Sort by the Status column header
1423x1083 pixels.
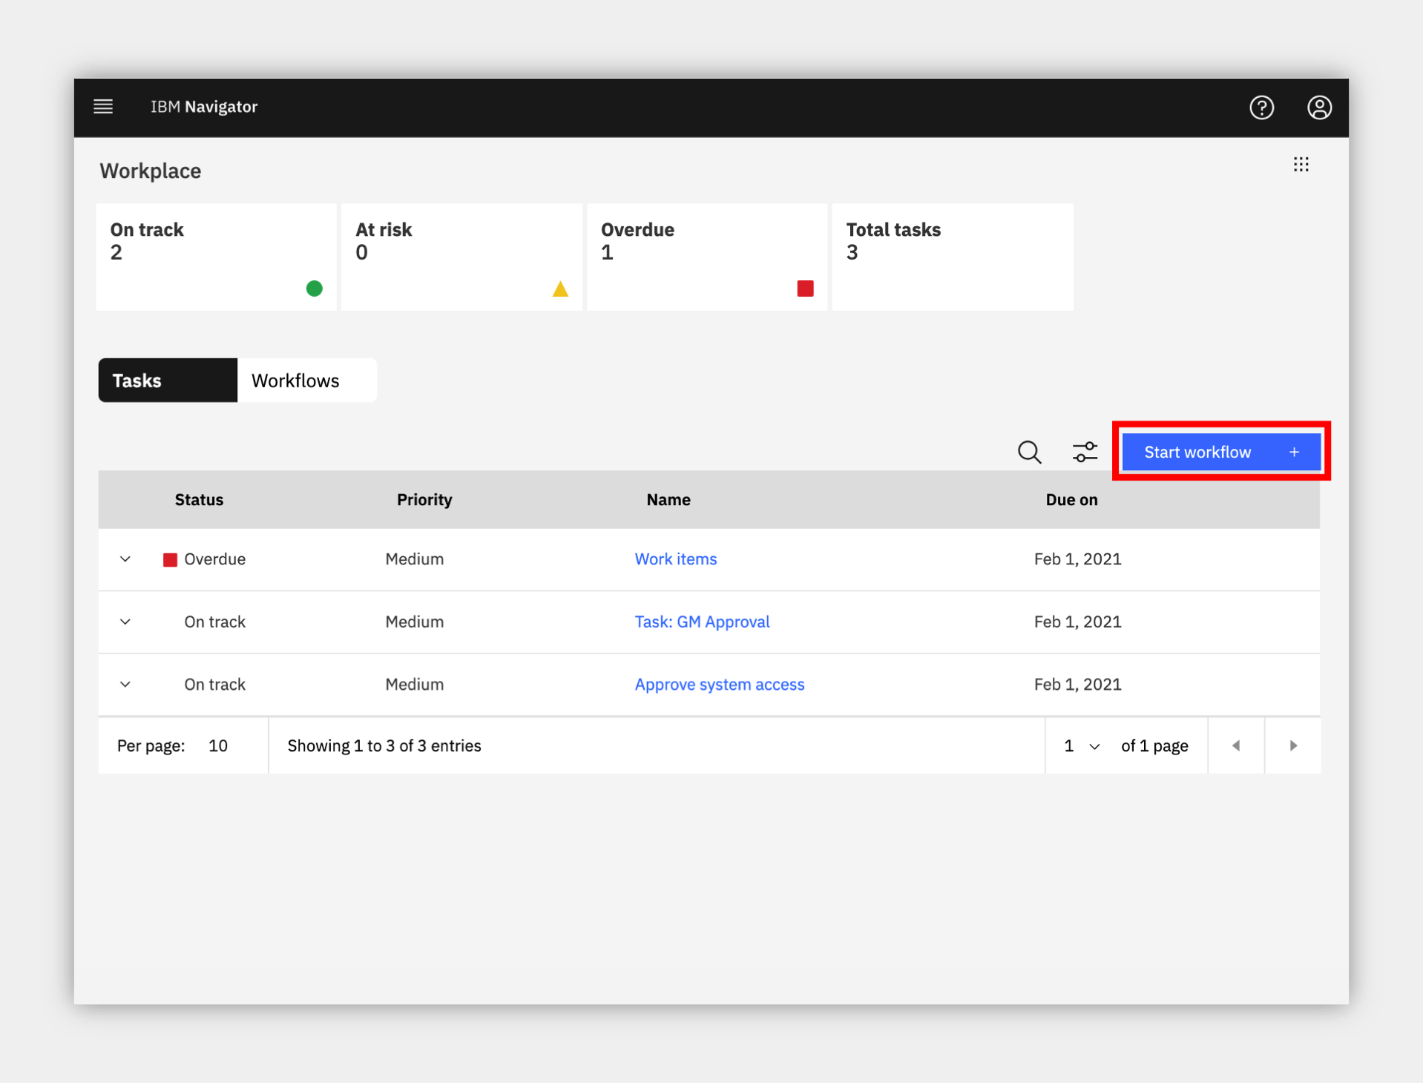click(199, 500)
